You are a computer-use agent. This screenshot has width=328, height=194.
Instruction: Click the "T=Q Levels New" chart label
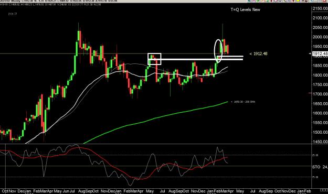(x=246, y=9)
